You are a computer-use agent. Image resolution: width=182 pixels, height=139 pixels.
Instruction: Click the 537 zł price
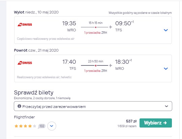click(131, 121)
